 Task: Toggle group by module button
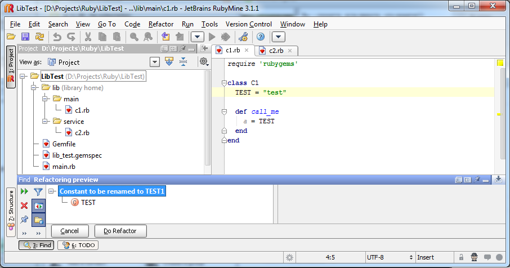(x=38, y=220)
